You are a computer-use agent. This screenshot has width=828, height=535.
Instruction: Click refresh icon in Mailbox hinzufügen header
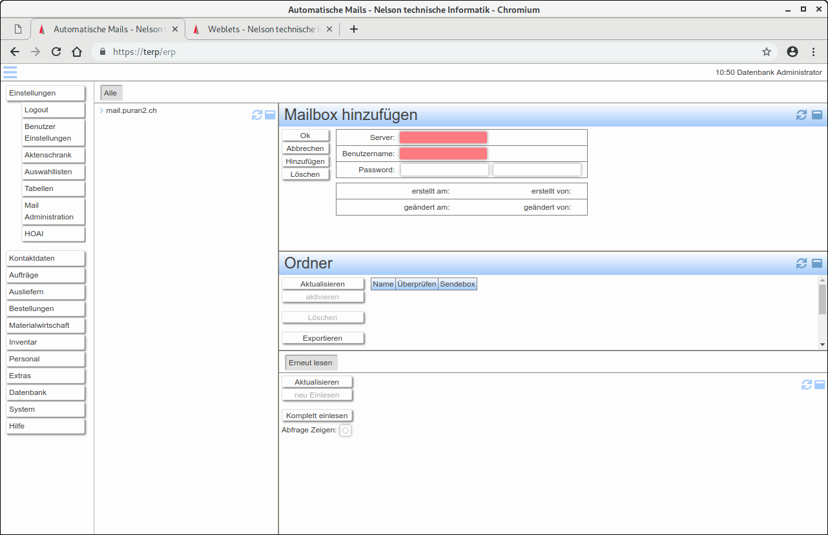802,115
